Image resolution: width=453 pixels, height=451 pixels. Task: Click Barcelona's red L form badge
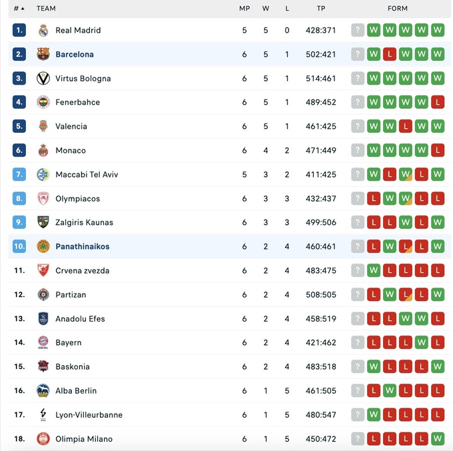point(390,54)
